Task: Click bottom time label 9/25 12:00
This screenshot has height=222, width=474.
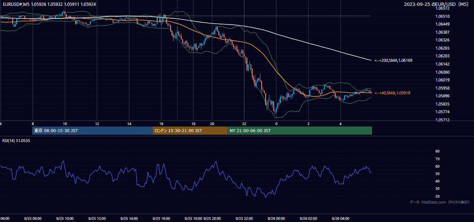Action: click(97, 218)
